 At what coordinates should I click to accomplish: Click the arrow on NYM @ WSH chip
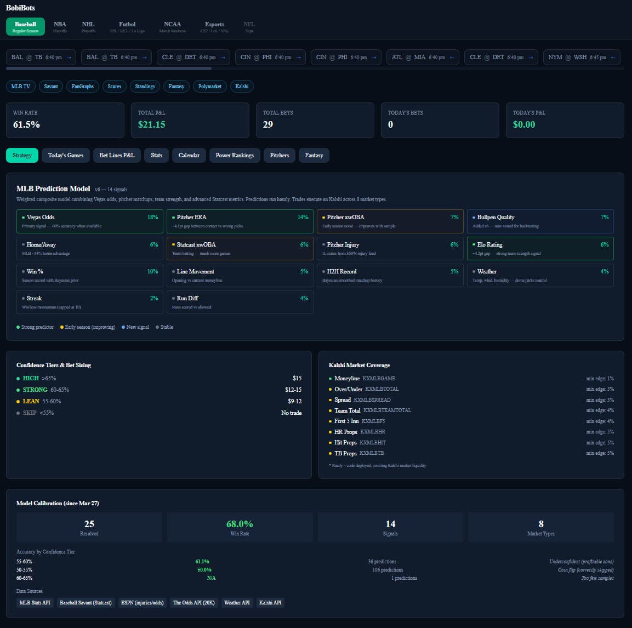point(613,57)
